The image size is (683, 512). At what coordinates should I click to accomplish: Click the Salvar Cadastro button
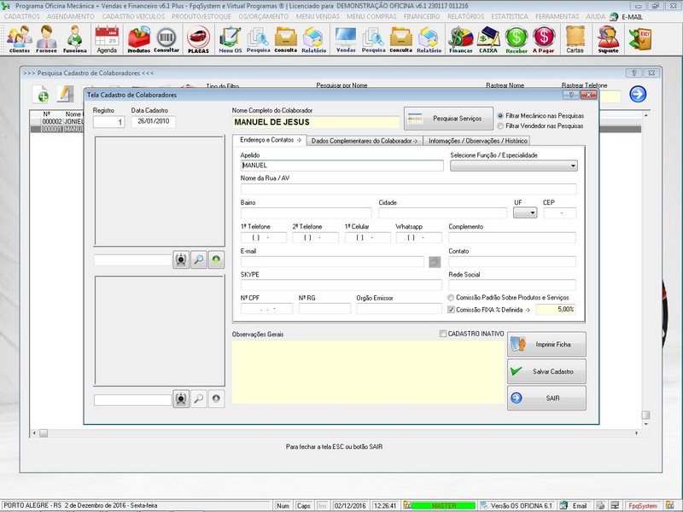[x=546, y=371]
